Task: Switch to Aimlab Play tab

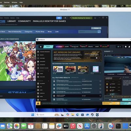Action: 48,47
